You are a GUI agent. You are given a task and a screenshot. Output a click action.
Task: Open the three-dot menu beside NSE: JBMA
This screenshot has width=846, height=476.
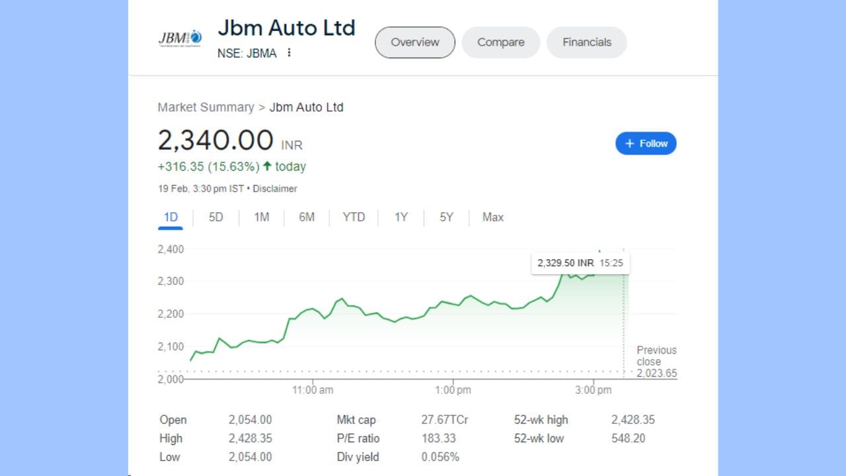289,53
